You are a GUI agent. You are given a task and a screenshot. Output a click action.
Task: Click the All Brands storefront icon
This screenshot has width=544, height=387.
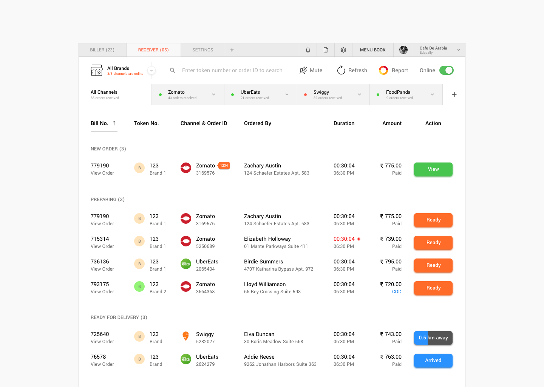coord(97,70)
